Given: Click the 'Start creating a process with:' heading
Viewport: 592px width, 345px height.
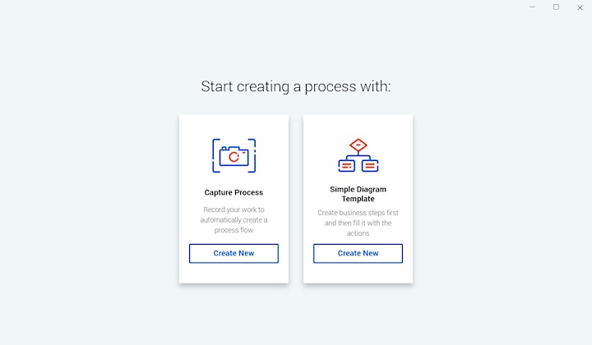Looking at the screenshot, I should [296, 86].
